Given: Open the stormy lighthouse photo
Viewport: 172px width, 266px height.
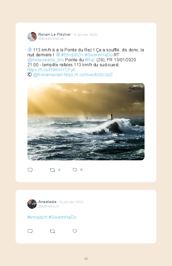Looking at the screenshot, I should click(86, 122).
